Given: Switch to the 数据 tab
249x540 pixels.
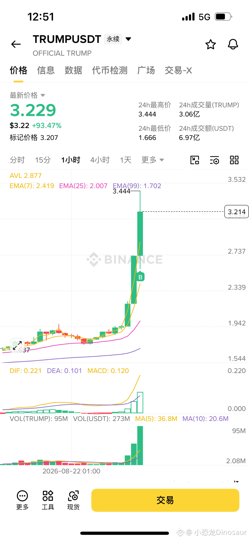Looking at the screenshot, I should tap(73, 70).
